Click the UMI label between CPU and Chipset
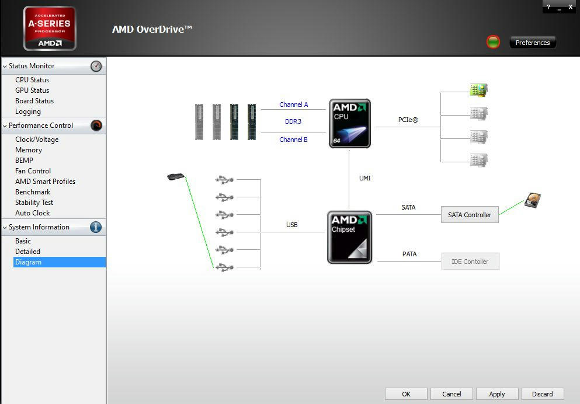Viewport: 580px width, 404px height. [364, 178]
